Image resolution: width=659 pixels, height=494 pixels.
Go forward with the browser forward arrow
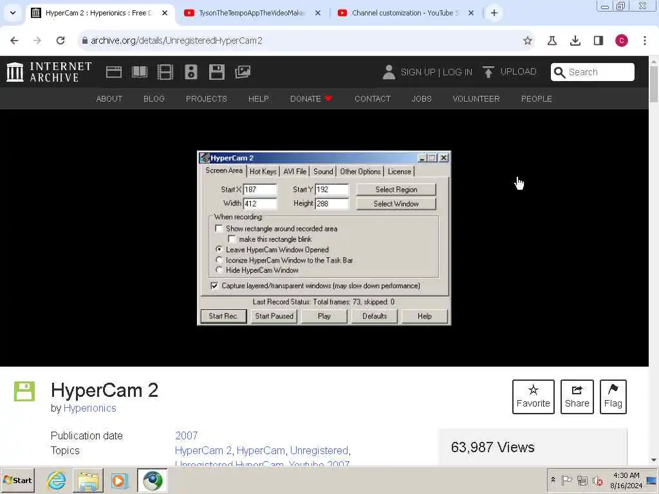(x=37, y=41)
